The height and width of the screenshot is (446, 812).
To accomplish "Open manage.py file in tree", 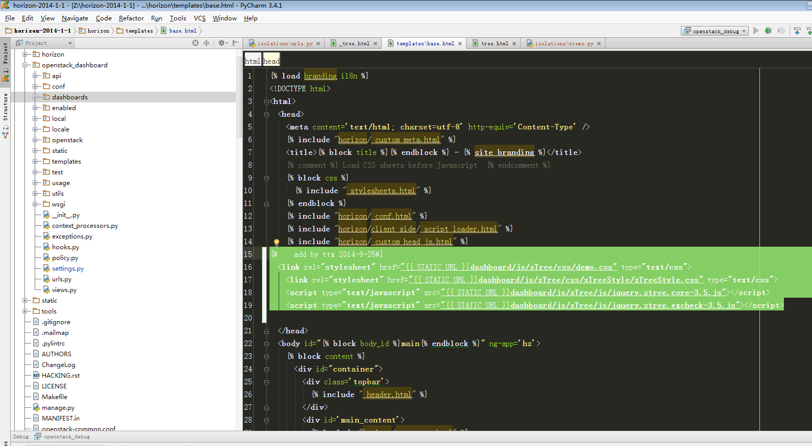I will click(x=58, y=408).
